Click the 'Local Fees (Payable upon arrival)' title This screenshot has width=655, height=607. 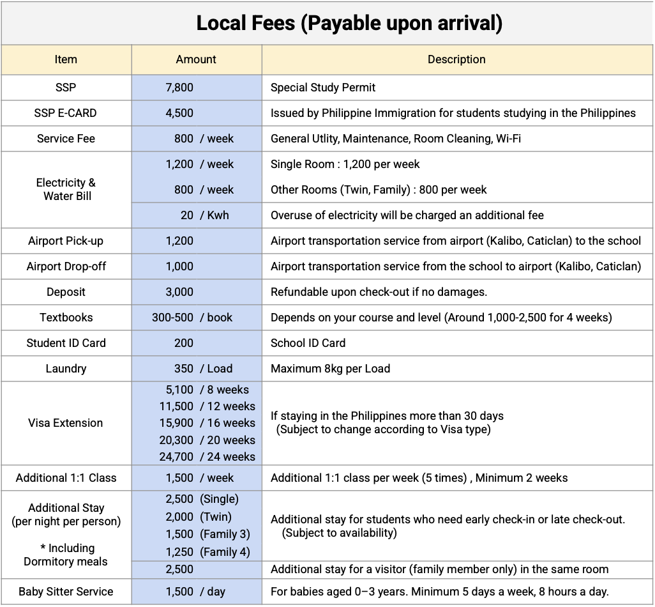pyautogui.click(x=349, y=23)
